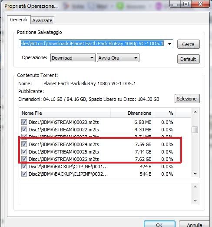Uncheck the 00020.m2ts file checkbox
Viewport: 212px width, 227px height.
pyautogui.click(x=24, y=122)
